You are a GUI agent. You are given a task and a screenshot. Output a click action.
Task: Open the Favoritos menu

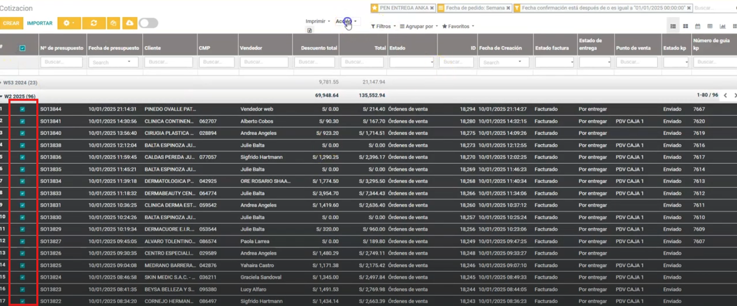point(458,26)
